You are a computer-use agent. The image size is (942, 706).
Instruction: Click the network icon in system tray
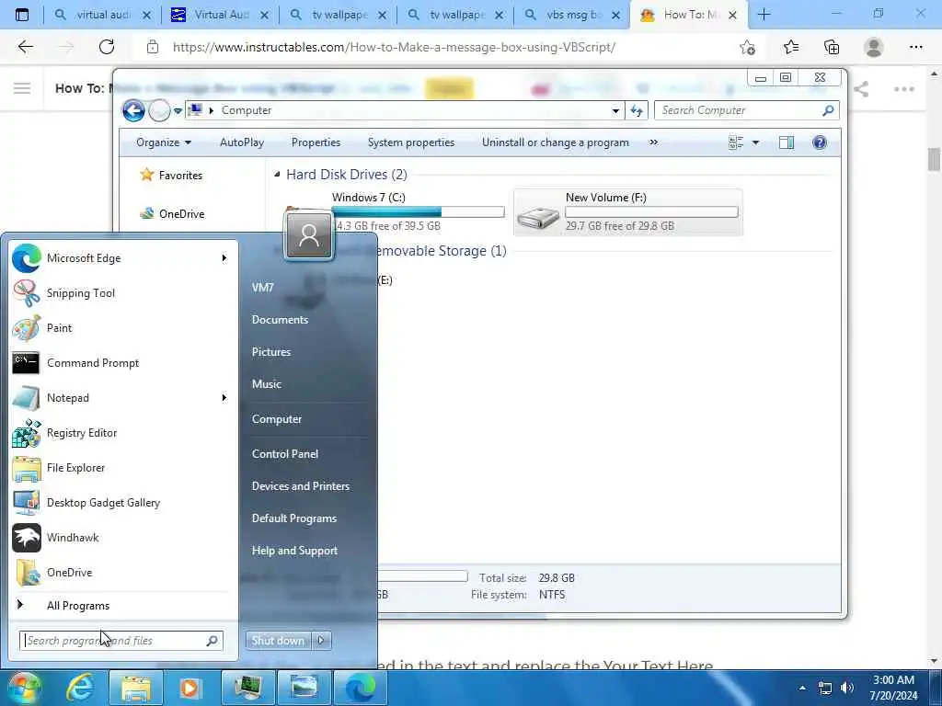825,688
